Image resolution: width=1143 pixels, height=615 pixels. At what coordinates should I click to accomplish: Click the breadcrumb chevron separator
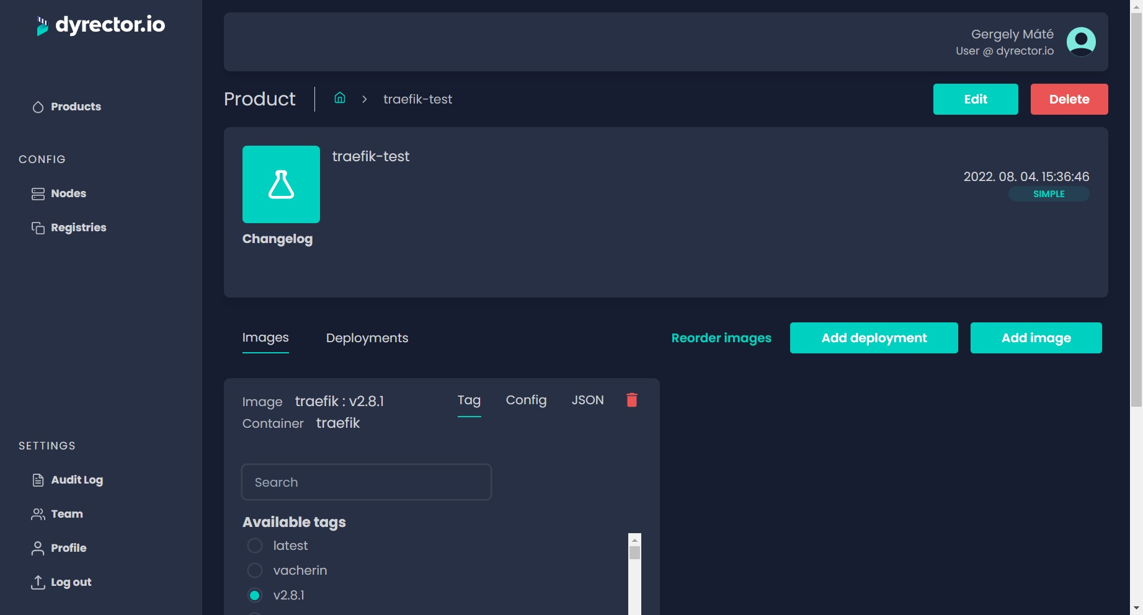(x=365, y=99)
